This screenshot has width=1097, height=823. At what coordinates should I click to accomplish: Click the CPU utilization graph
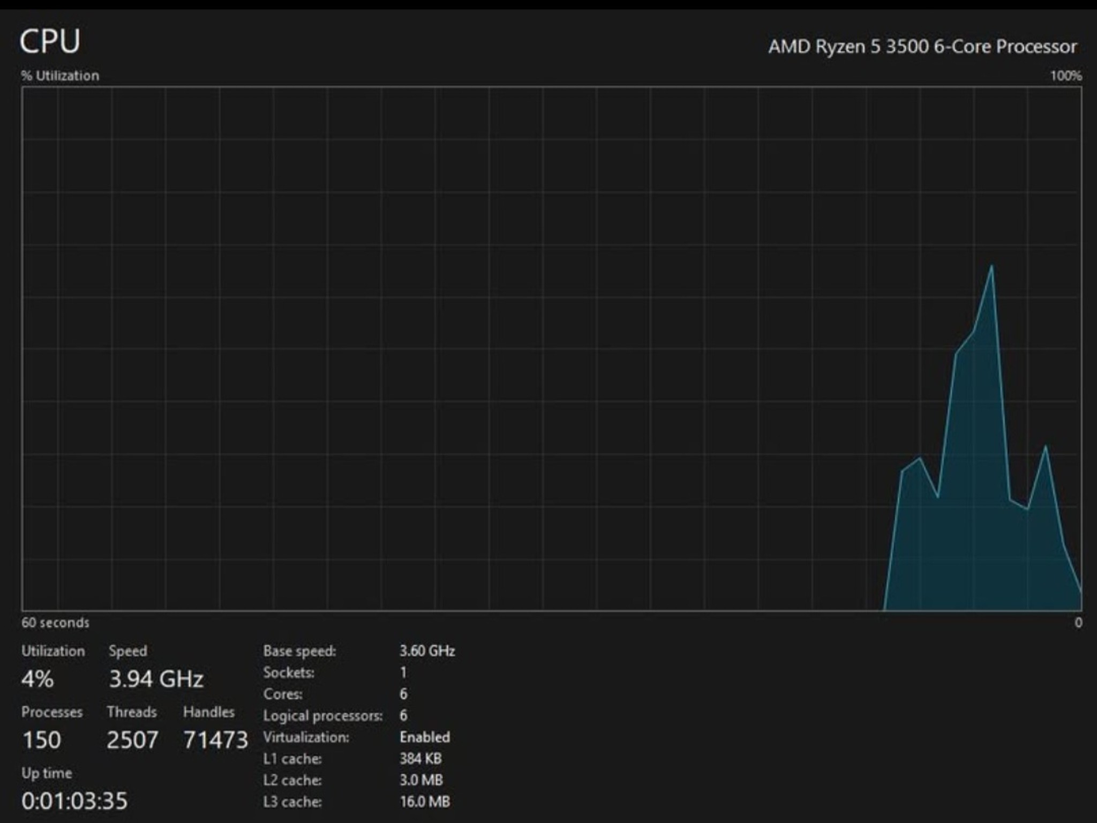[x=552, y=349]
